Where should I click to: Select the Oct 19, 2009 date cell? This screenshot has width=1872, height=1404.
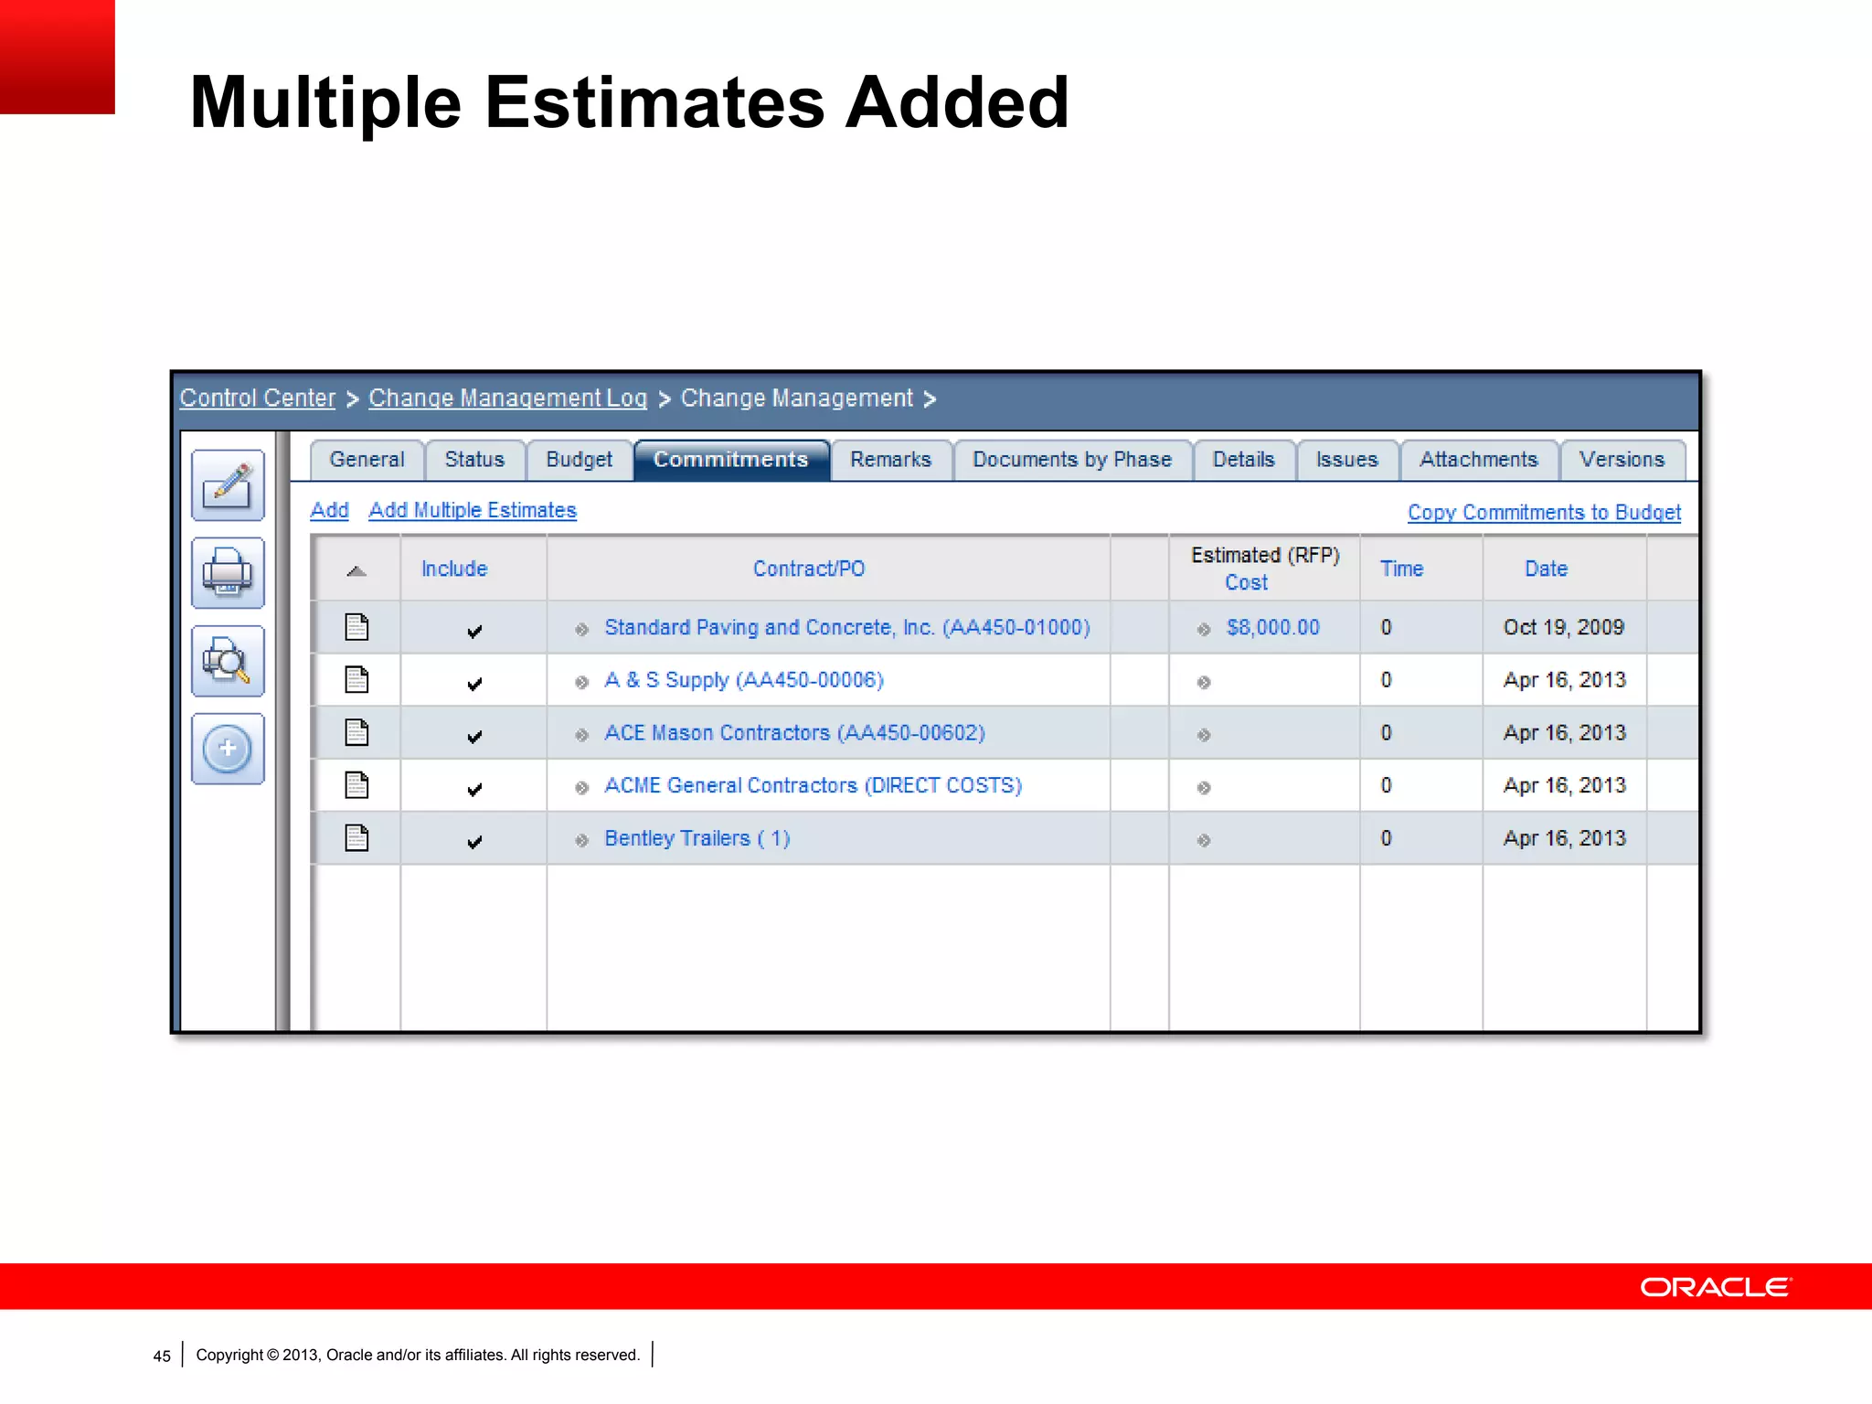(1564, 627)
